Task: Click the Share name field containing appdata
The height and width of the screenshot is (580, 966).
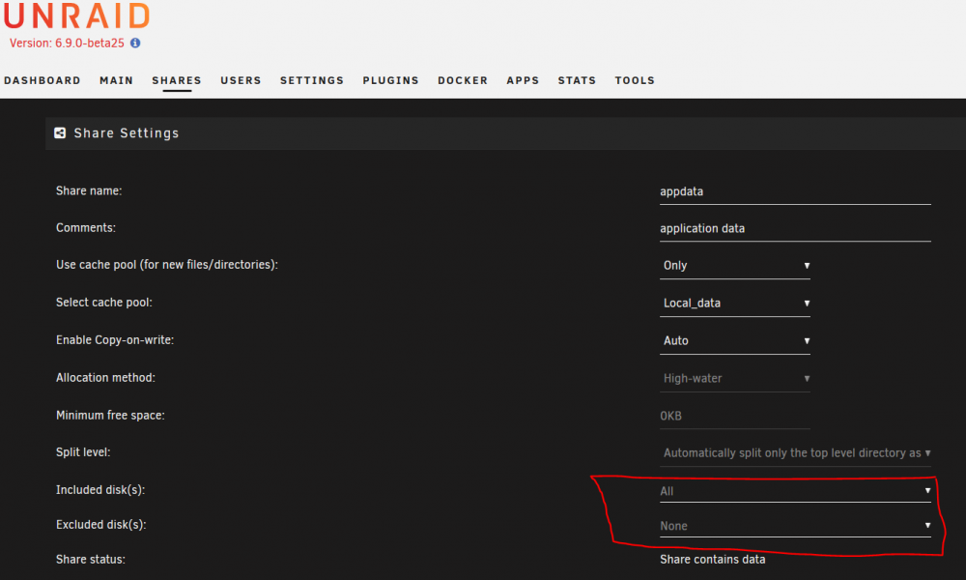Action: (x=795, y=191)
